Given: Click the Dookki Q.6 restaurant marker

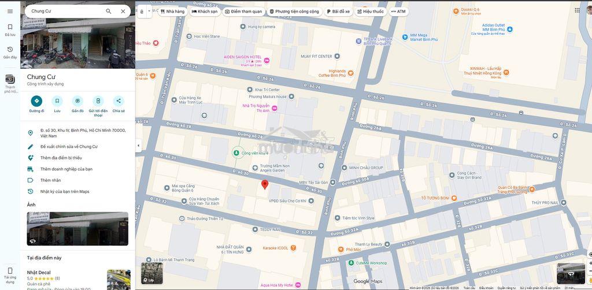Looking at the screenshot, I should 456,11.
